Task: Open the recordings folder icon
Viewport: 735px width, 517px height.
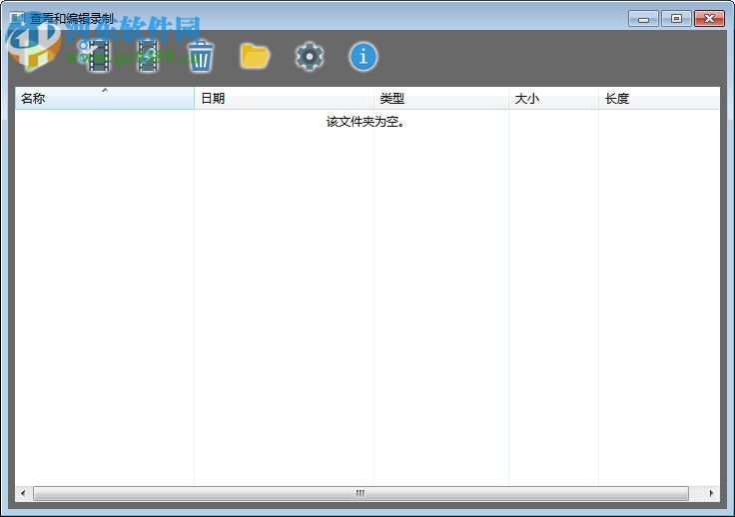Action: pos(255,56)
